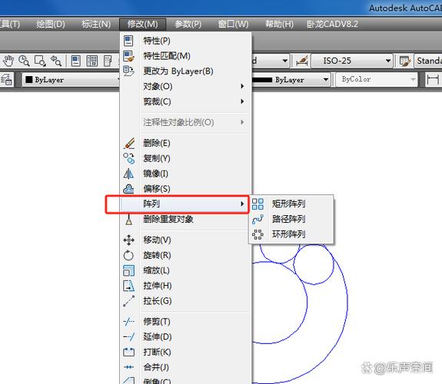Viewport: 442px width, 384px height.
Task: Choose 合并(J) join command
Action: point(185,367)
